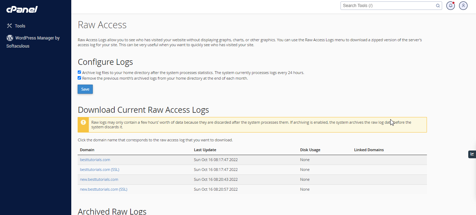Click the Archived Raw Logs heading

pos(112,211)
